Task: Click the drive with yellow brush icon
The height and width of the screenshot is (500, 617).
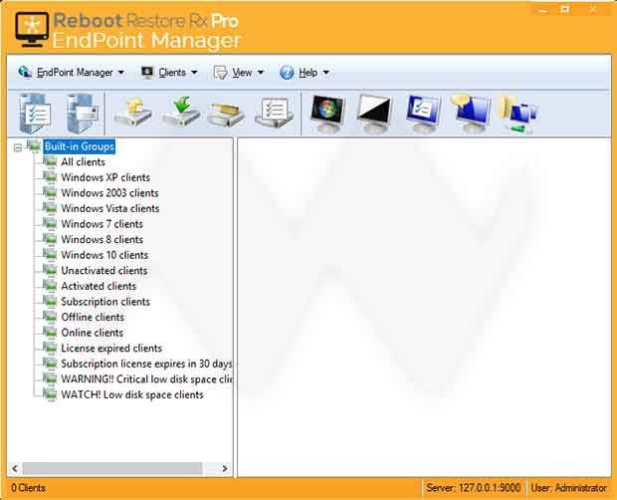Action: coord(226,115)
